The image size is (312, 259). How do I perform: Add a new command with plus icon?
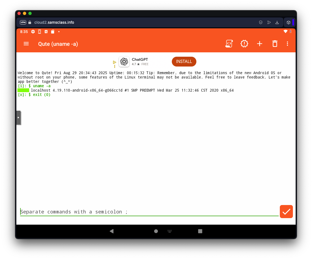tap(259, 44)
